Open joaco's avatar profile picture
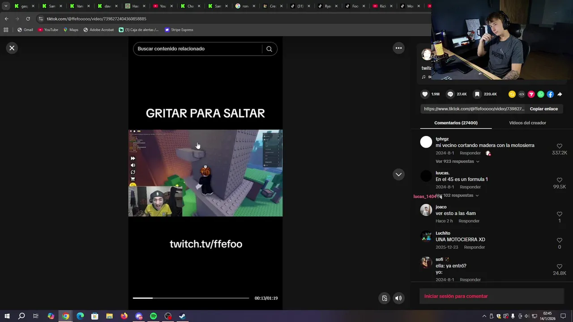573x322 pixels. pyautogui.click(x=426, y=210)
